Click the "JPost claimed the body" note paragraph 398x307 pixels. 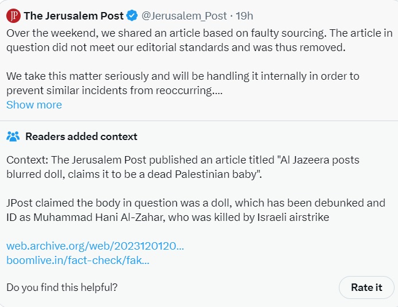click(x=195, y=210)
